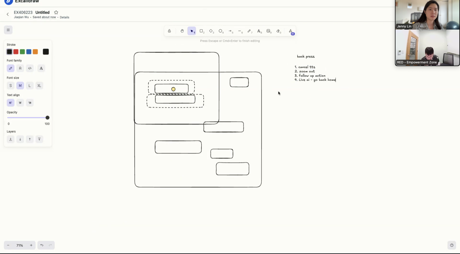Select the Line tool

[240, 31]
